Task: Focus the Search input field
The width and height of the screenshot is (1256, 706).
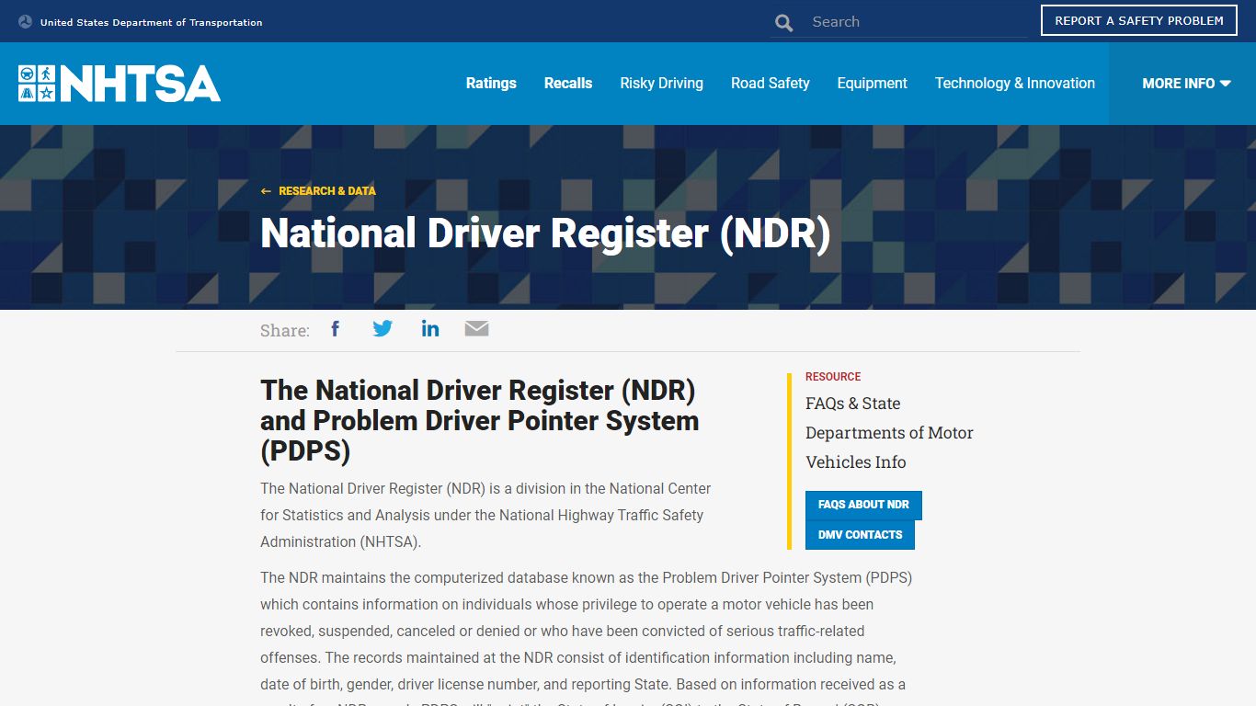Action: (918, 22)
